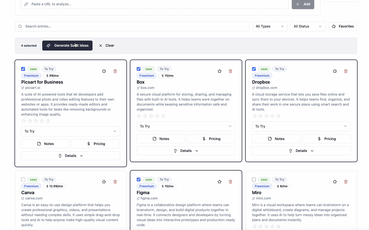Click the X icon in Clear selection
369x230 pixels.
click(x=101, y=46)
